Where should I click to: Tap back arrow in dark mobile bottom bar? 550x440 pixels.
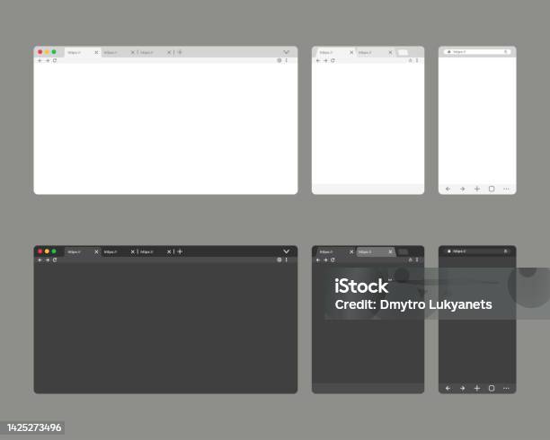coord(448,389)
